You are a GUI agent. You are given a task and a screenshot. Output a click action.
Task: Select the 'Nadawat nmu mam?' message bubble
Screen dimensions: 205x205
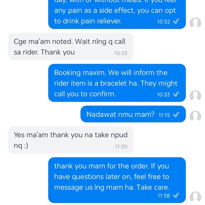coord(133,114)
